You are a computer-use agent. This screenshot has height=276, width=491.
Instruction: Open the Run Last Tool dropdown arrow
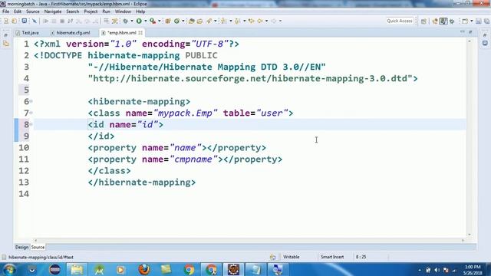click(x=160, y=21)
